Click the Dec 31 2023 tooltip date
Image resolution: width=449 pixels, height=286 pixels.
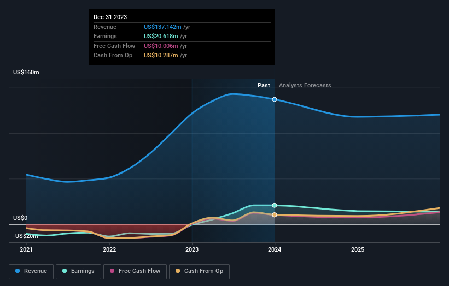[x=110, y=17]
